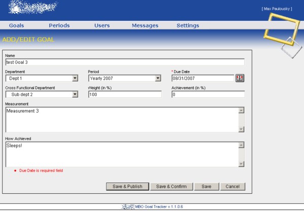Image resolution: width=304 pixels, height=211 pixels.
Task: Open the Settings menu
Action: click(x=187, y=25)
